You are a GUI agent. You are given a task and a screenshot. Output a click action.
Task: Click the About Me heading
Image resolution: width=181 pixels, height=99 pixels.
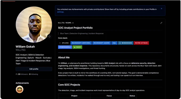point(64,57)
